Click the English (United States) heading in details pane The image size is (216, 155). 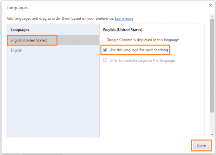click(x=122, y=30)
